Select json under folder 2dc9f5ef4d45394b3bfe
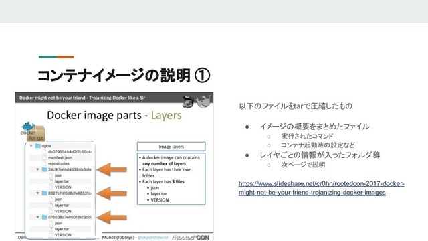Screen dimensions: 428x241 [58, 175]
